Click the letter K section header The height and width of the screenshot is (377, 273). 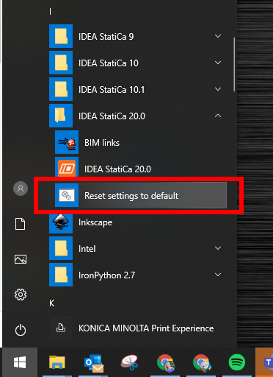tap(52, 303)
